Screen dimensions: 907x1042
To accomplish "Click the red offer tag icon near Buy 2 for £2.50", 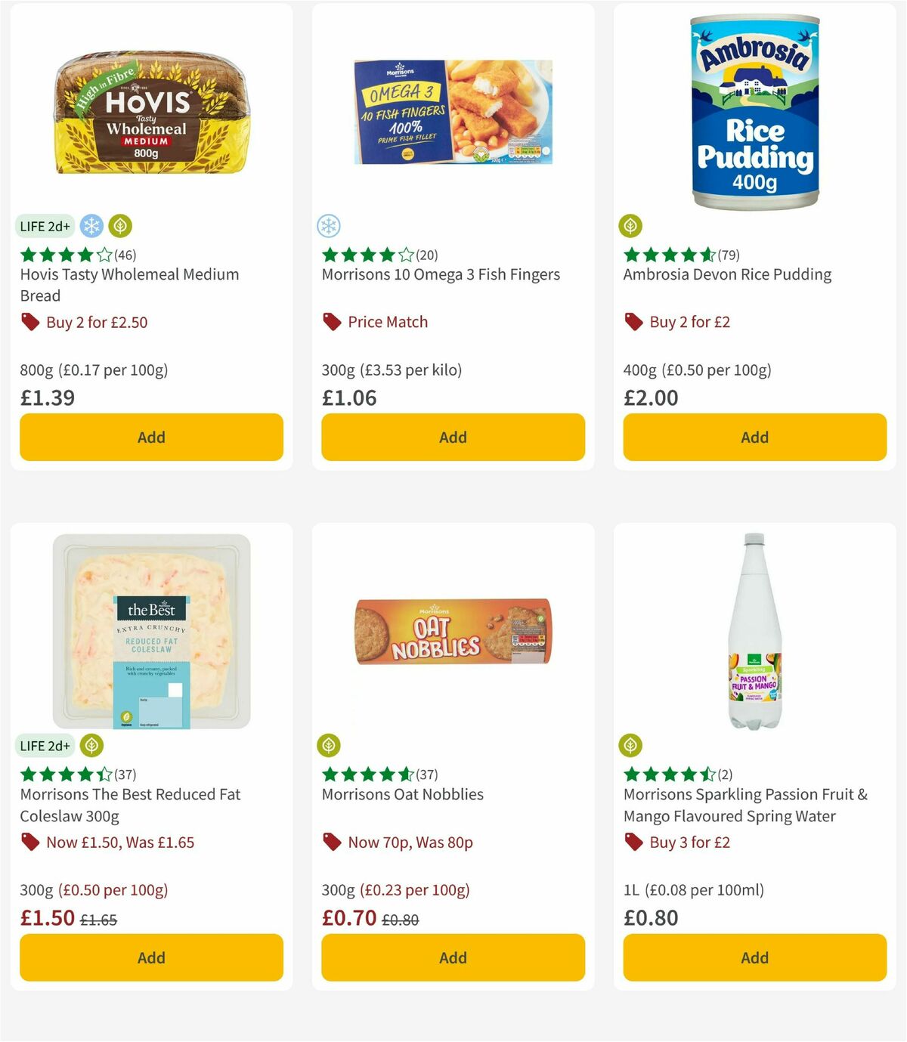I will pos(30,322).
